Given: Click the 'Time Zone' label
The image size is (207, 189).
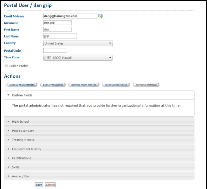Looking at the screenshot, I should (12, 57).
